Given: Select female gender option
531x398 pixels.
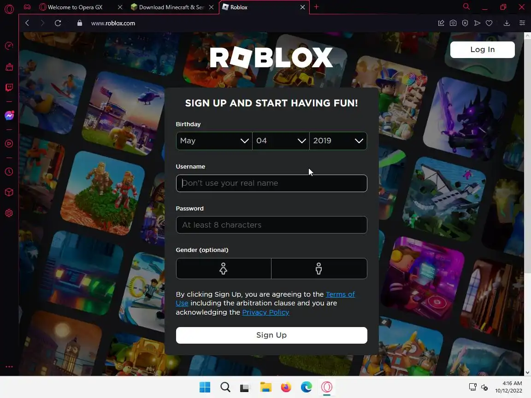Looking at the screenshot, I should point(224,269).
